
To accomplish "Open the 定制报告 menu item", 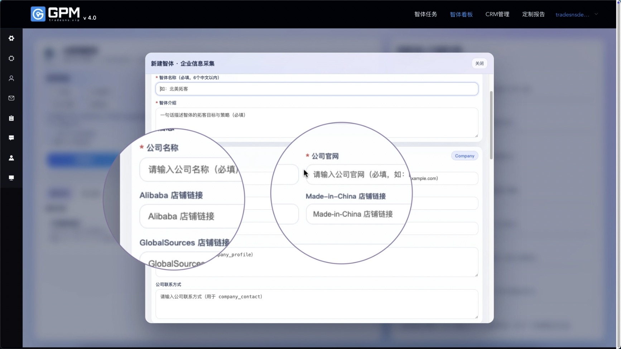I will pos(533,14).
